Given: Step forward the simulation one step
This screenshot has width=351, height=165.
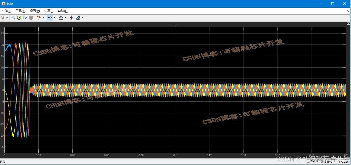Looking at the screenshot, I should [25, 18].
